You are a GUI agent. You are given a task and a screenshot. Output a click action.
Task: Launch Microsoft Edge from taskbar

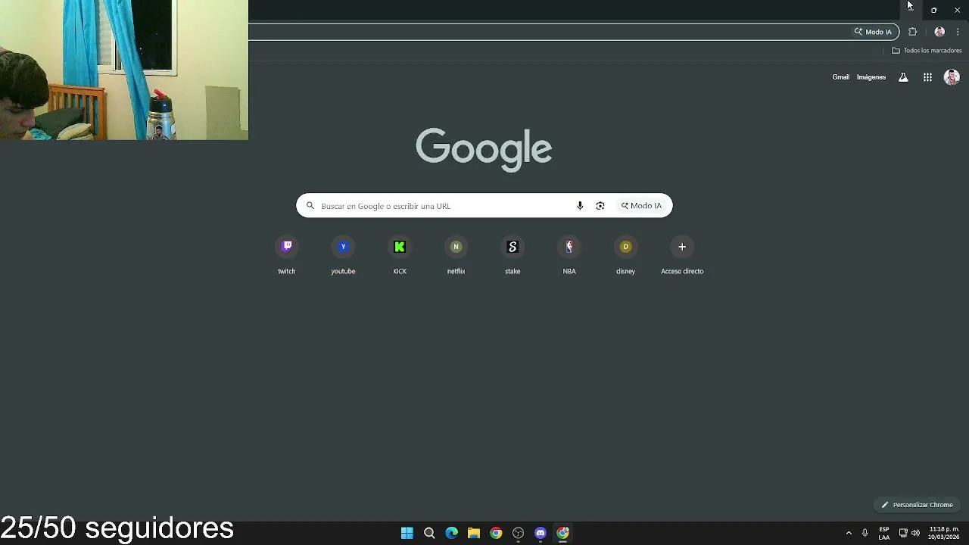451,533
